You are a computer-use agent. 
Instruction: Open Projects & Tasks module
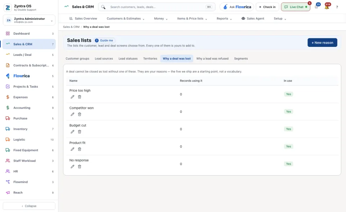point(29,87)
